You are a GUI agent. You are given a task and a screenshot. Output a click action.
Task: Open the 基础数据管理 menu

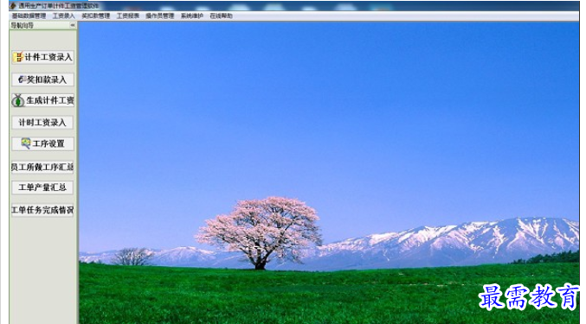coord(29,16)
